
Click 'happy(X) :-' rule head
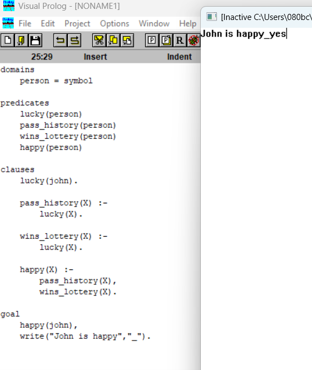coord(47,269)
